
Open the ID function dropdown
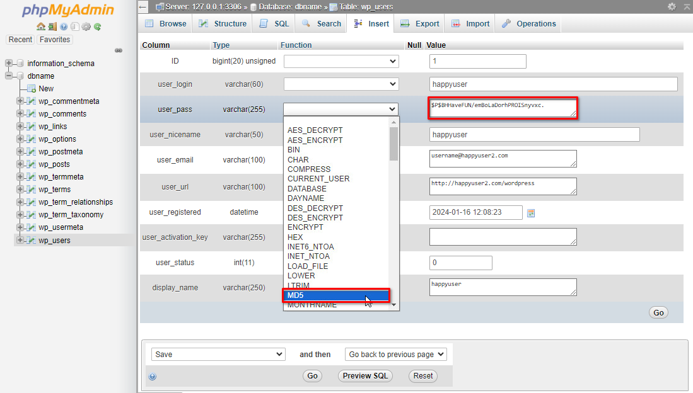(341, 61)
